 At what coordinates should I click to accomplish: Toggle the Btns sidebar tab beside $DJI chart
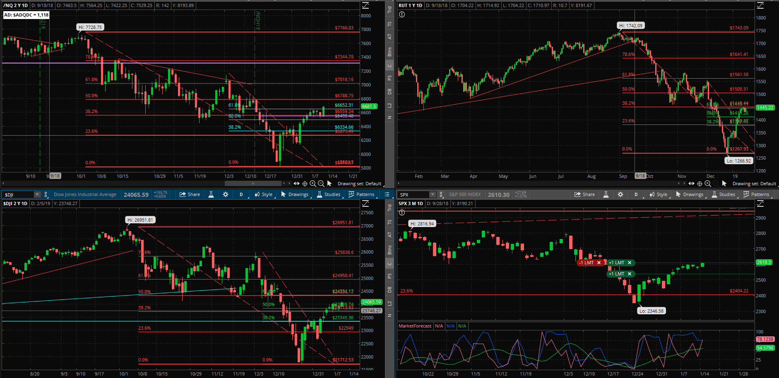tap(389, 250)
